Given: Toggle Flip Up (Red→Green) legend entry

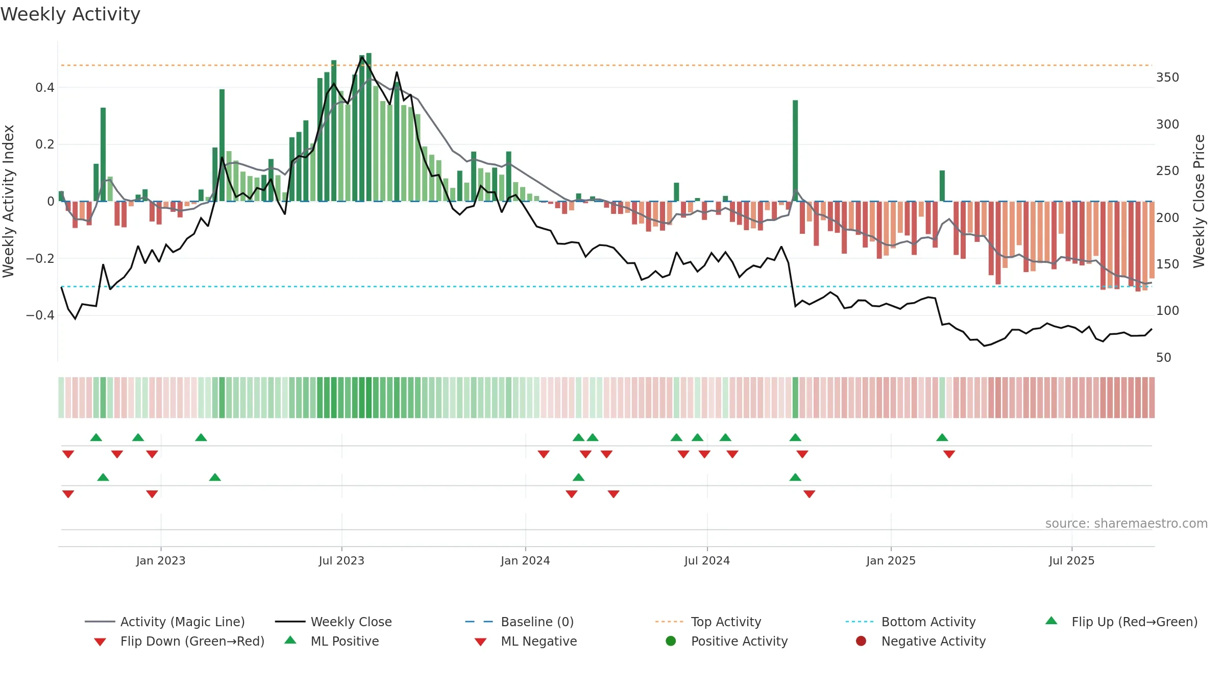Looking at the screenshot, I should point(1121,622).
